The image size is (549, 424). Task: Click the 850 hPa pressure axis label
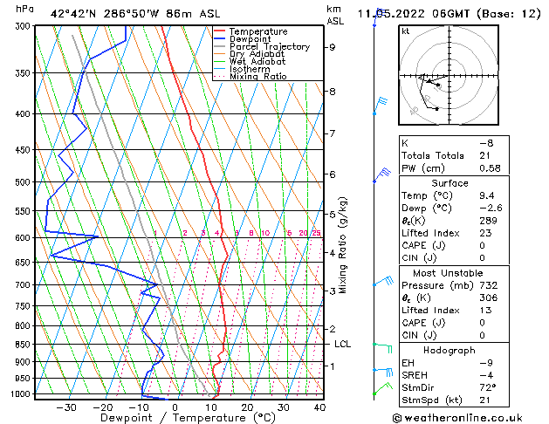click(24, 345)
